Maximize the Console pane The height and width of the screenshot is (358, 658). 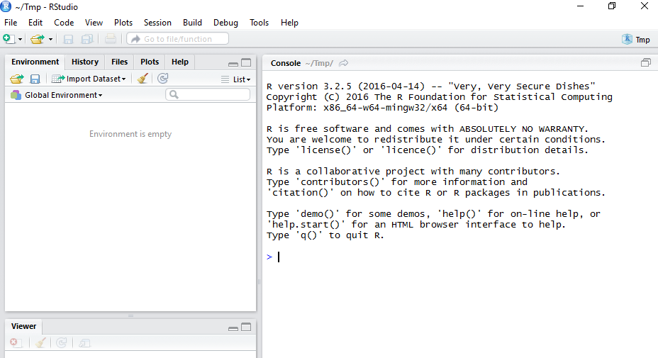[646, 63]
